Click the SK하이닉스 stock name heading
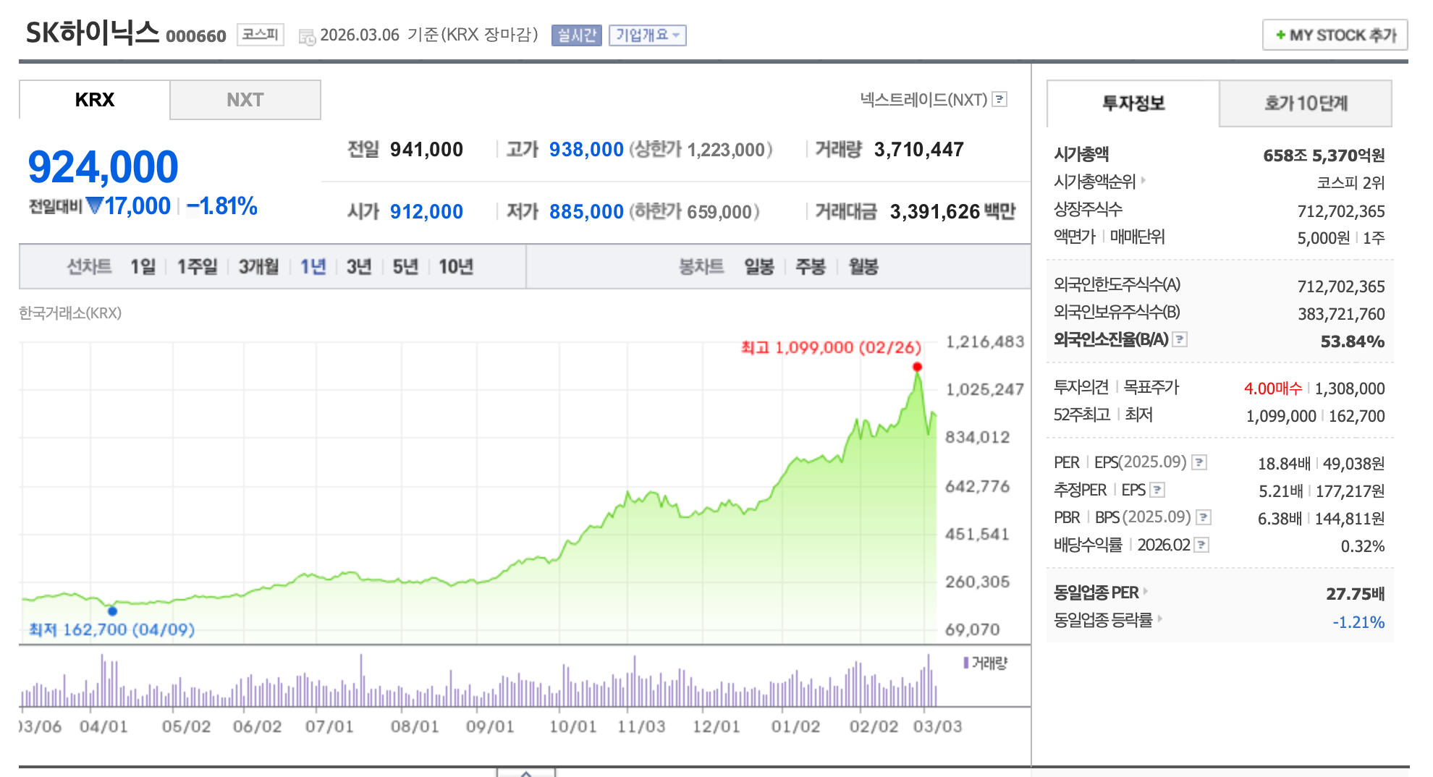The height and width of the screenshot is (777, 1433). [93, 33]
